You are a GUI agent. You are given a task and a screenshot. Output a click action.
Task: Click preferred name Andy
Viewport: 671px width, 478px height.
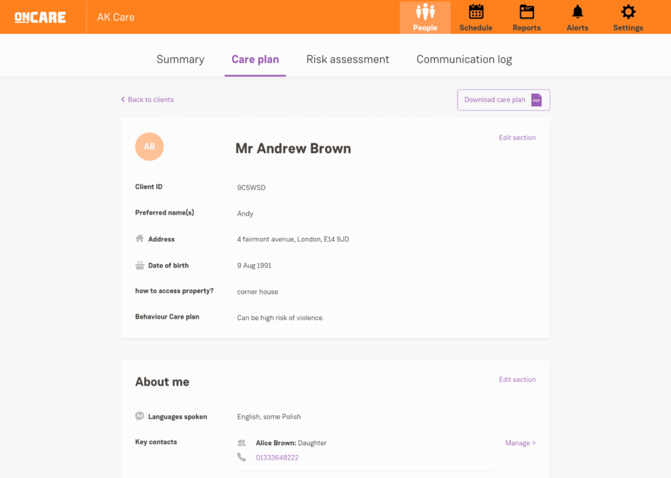pos(245,213)
